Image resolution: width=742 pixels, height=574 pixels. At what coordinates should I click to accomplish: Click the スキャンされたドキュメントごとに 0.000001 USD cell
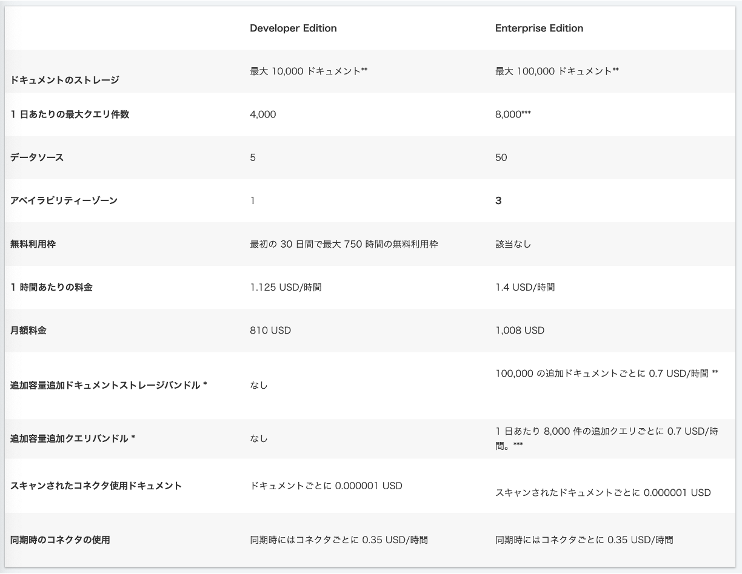(x=603, y=492)
